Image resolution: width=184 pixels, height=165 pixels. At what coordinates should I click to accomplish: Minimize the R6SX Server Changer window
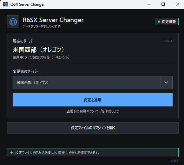149,4
